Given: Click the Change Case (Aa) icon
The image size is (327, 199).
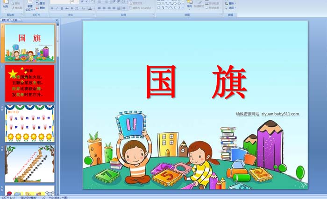Looking at the screenshot, I should pos(83,8).
